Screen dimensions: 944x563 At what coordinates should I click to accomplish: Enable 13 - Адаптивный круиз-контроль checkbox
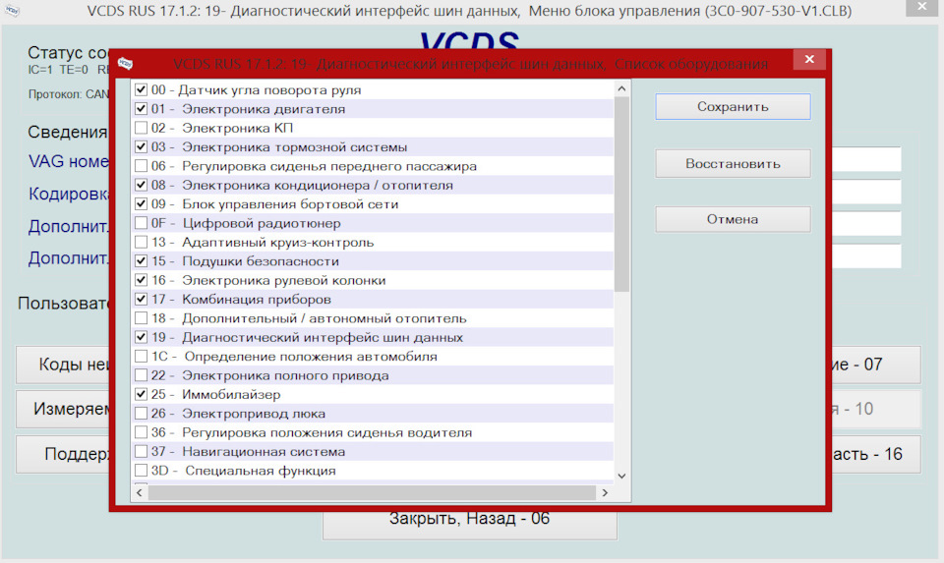pos(141,242)
